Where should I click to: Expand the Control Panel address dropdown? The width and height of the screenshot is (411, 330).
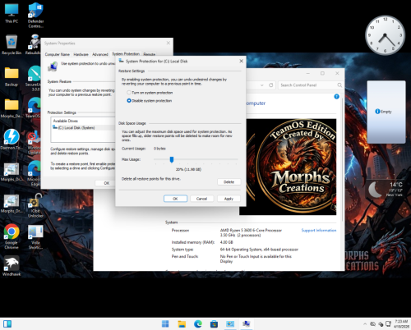pyautogui.click(x=262, y=85)
